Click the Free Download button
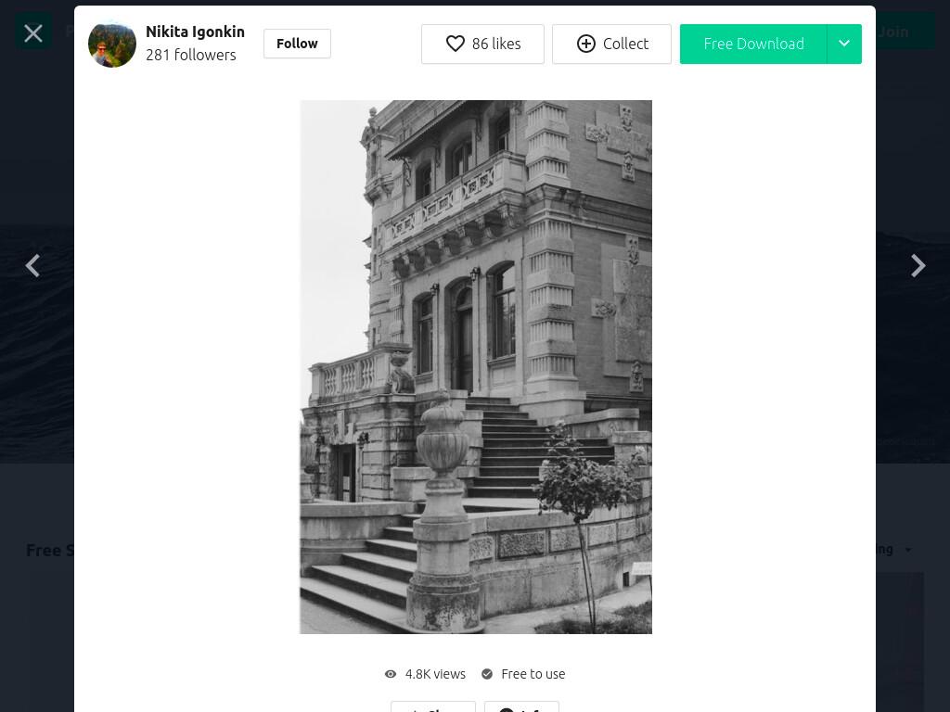Image resolution: width=950 pixels, height=712 pixels. 753,44
